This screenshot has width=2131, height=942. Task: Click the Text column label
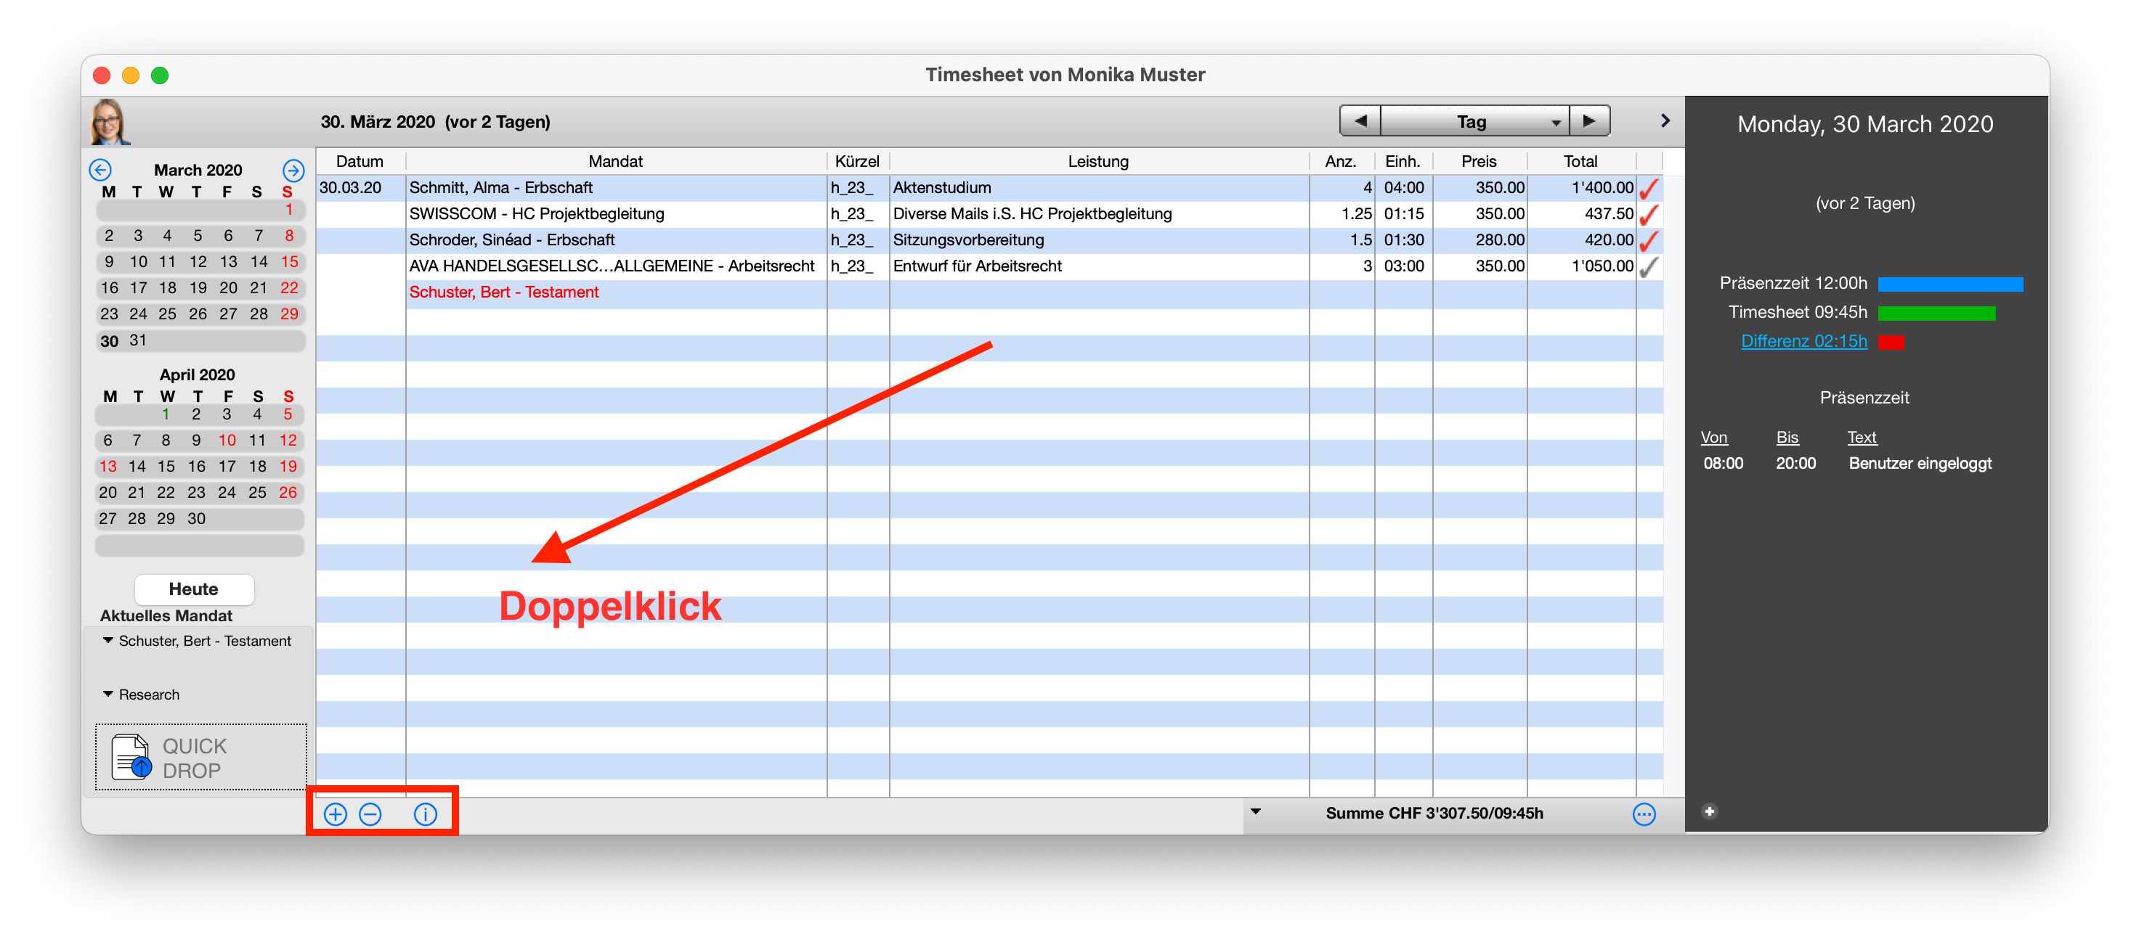point(1862,437)
